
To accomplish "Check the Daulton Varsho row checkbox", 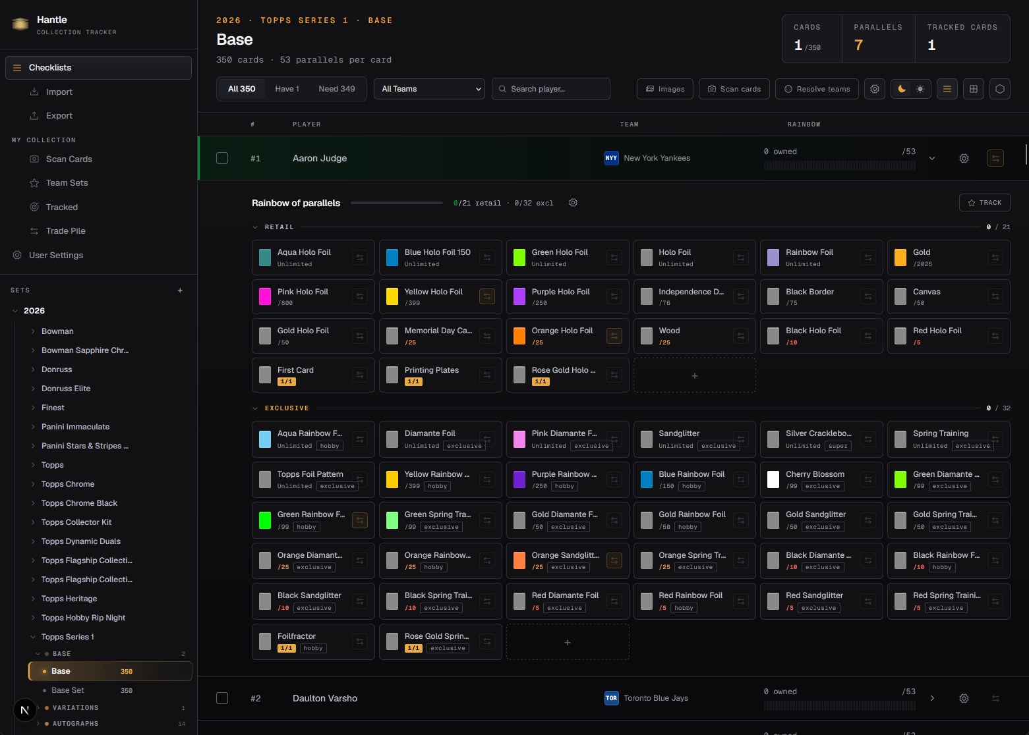I will [222, 698].
